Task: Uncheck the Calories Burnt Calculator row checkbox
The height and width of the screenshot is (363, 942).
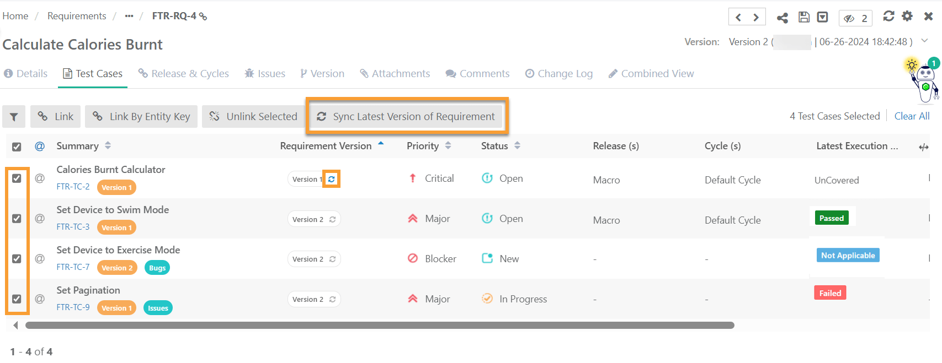Action: pyautogui.click(x=17, y=178)
